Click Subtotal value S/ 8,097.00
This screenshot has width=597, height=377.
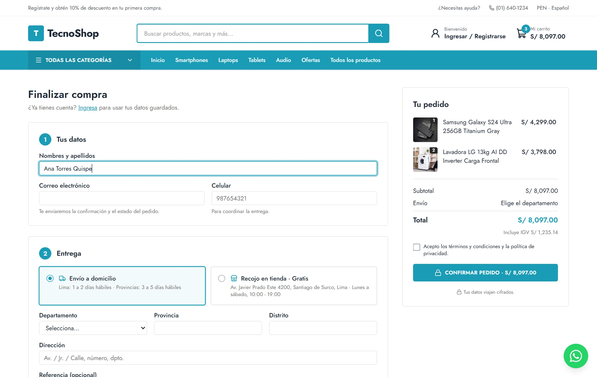pyautogui.click(x=541, y=191)
